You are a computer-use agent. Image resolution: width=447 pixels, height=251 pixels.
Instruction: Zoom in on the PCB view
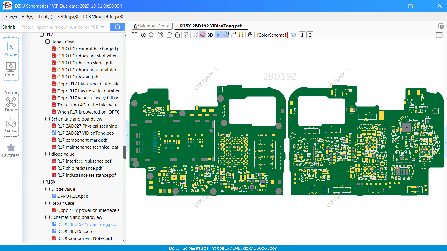(x=144, y=35)
